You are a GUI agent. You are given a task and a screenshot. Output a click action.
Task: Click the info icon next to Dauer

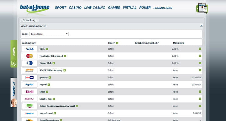117,43
